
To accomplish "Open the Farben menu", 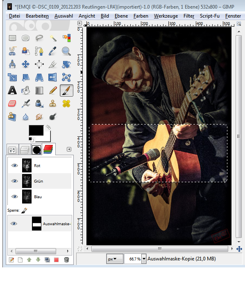I will 141,16.
